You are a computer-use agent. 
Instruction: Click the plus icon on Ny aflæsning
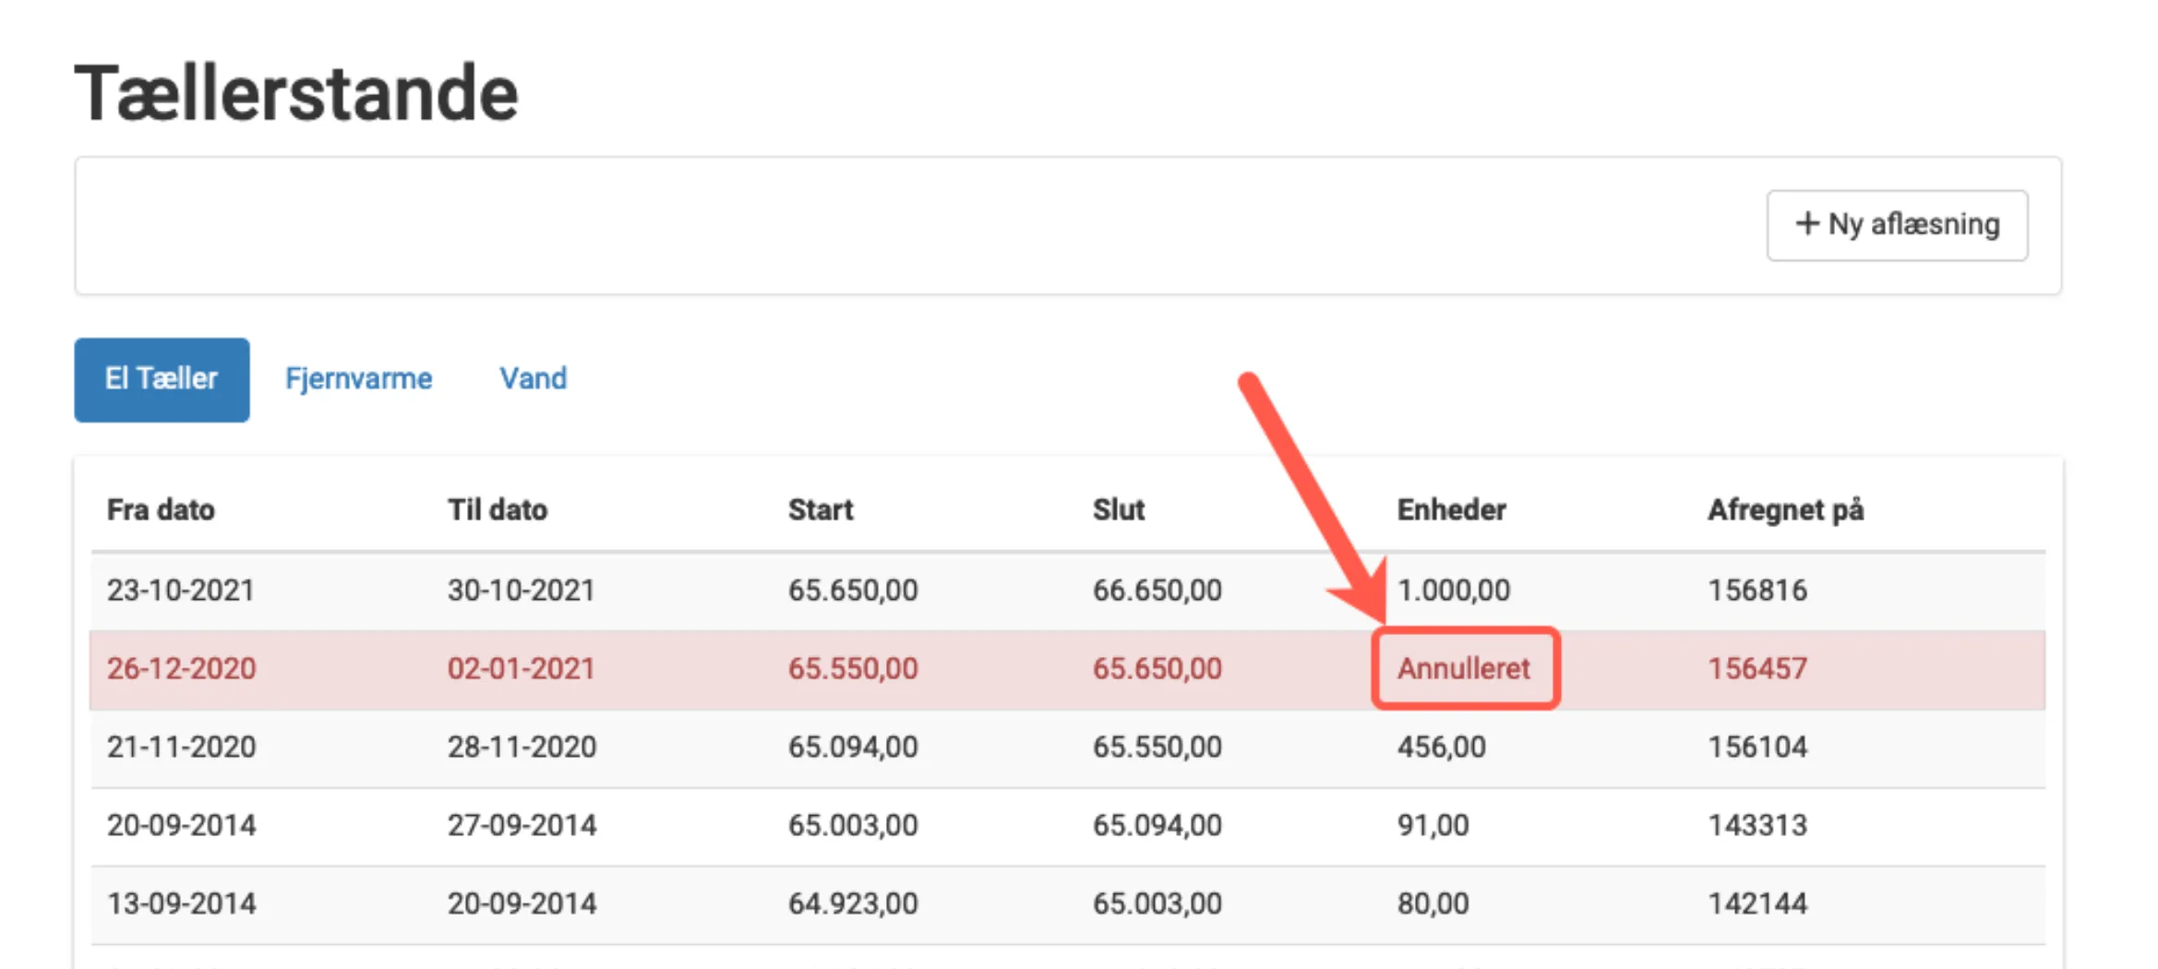click(x=1806, y=224)
